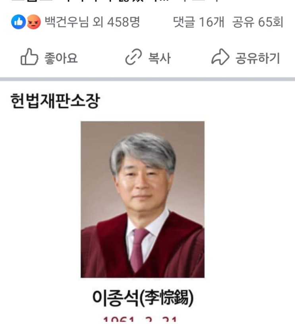Click the gray divider bar below action buttons
Screen dimensions: 295x324
click(x=148, y=79)
